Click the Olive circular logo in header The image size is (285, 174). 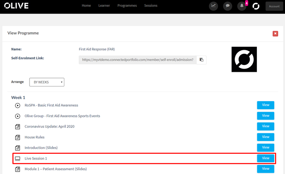point(256,6)
